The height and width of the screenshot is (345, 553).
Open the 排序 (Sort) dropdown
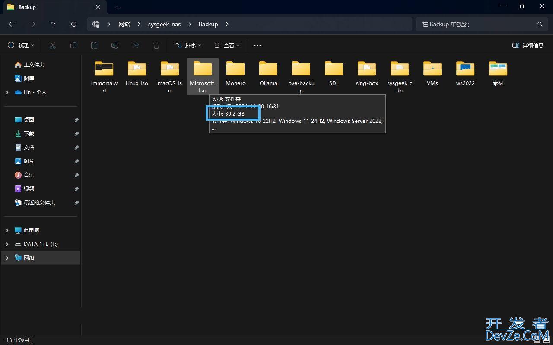point(188,45)
